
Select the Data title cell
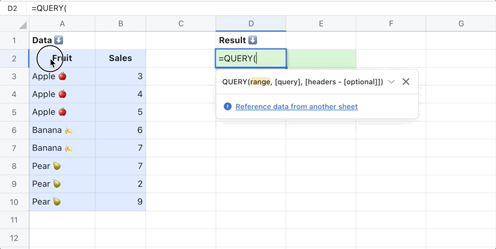(62, 40)
